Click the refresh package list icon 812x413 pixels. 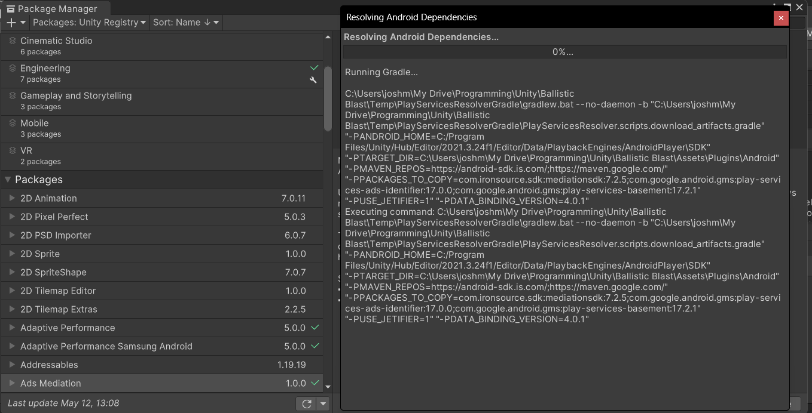point(307,404)
